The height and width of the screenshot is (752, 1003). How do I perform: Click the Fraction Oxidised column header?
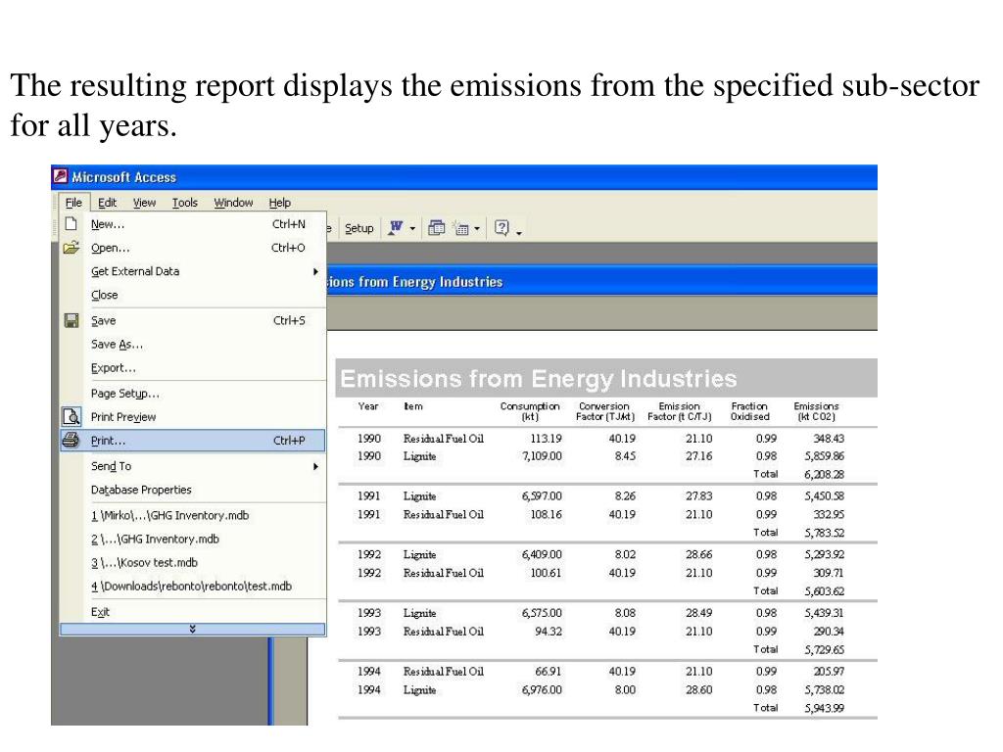coord(749,411)
